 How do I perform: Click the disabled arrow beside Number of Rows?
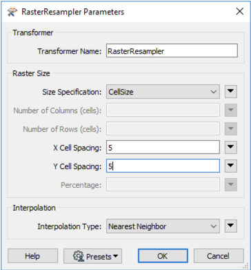231,129
